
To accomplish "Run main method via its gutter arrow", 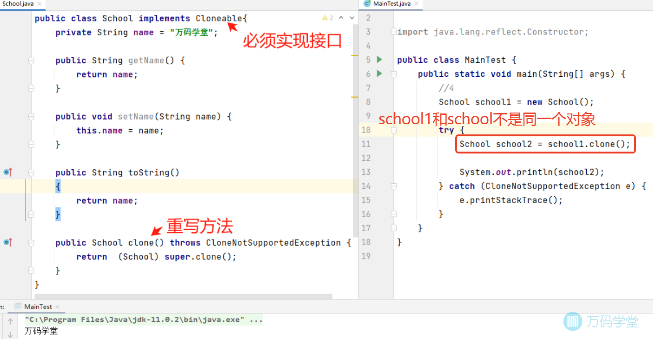I will click(379, 73).
